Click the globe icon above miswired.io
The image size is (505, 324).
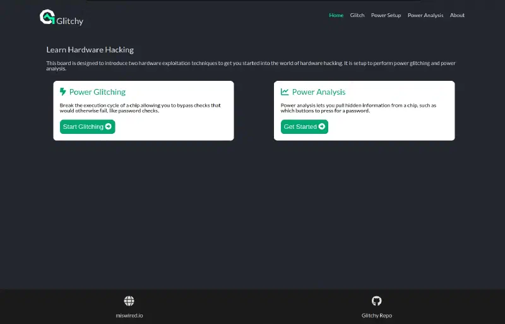click(x=129, y=301)
